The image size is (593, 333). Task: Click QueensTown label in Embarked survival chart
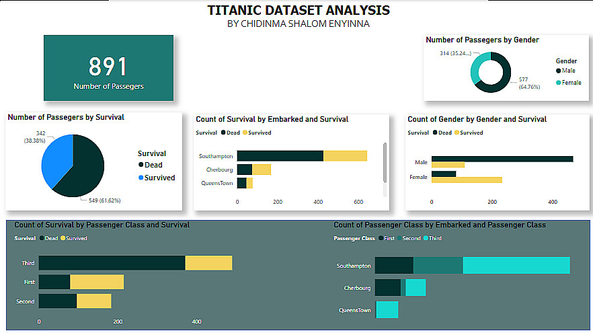point(216,183)
